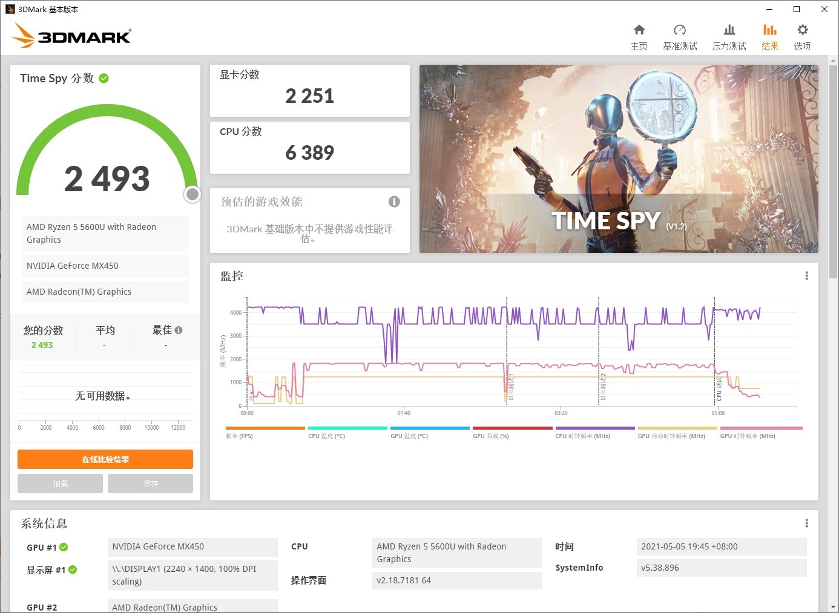Screen dimensions: 839x613
Task: Click GPU #1 value NVIDIA GeForce MX450
Action: tap(192, 546)
